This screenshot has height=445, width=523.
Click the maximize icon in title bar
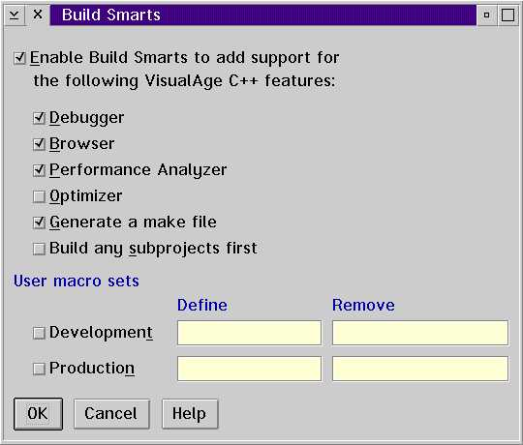(508, 15)
